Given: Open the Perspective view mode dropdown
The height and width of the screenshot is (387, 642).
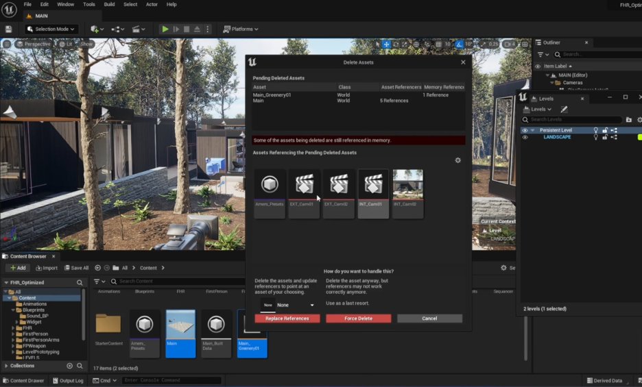Looking at the screenshot, I should coord(34,45).
